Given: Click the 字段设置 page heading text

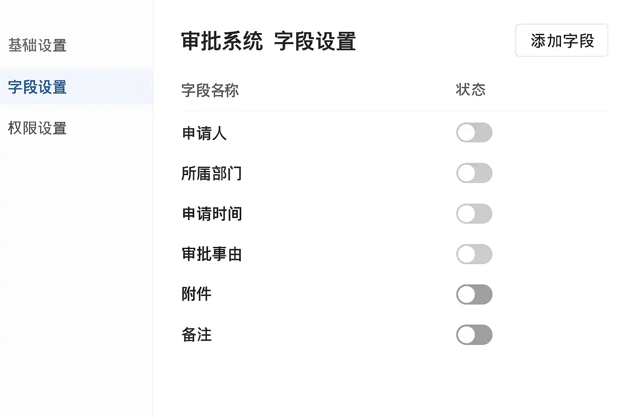Looking at the screenshot, I should pos(315,42).
